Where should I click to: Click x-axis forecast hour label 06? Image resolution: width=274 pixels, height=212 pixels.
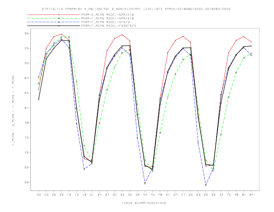pyautogui.click(x=54, y=195)
